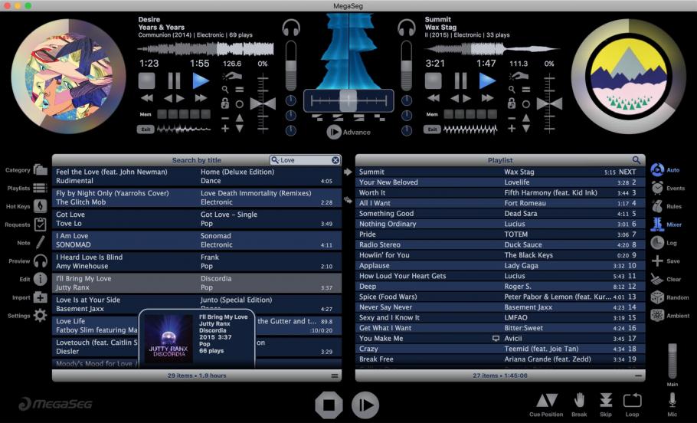697x423 pixels.
Task: Select 'I Heard Love Is Blind' row
Action: (197, 261)
